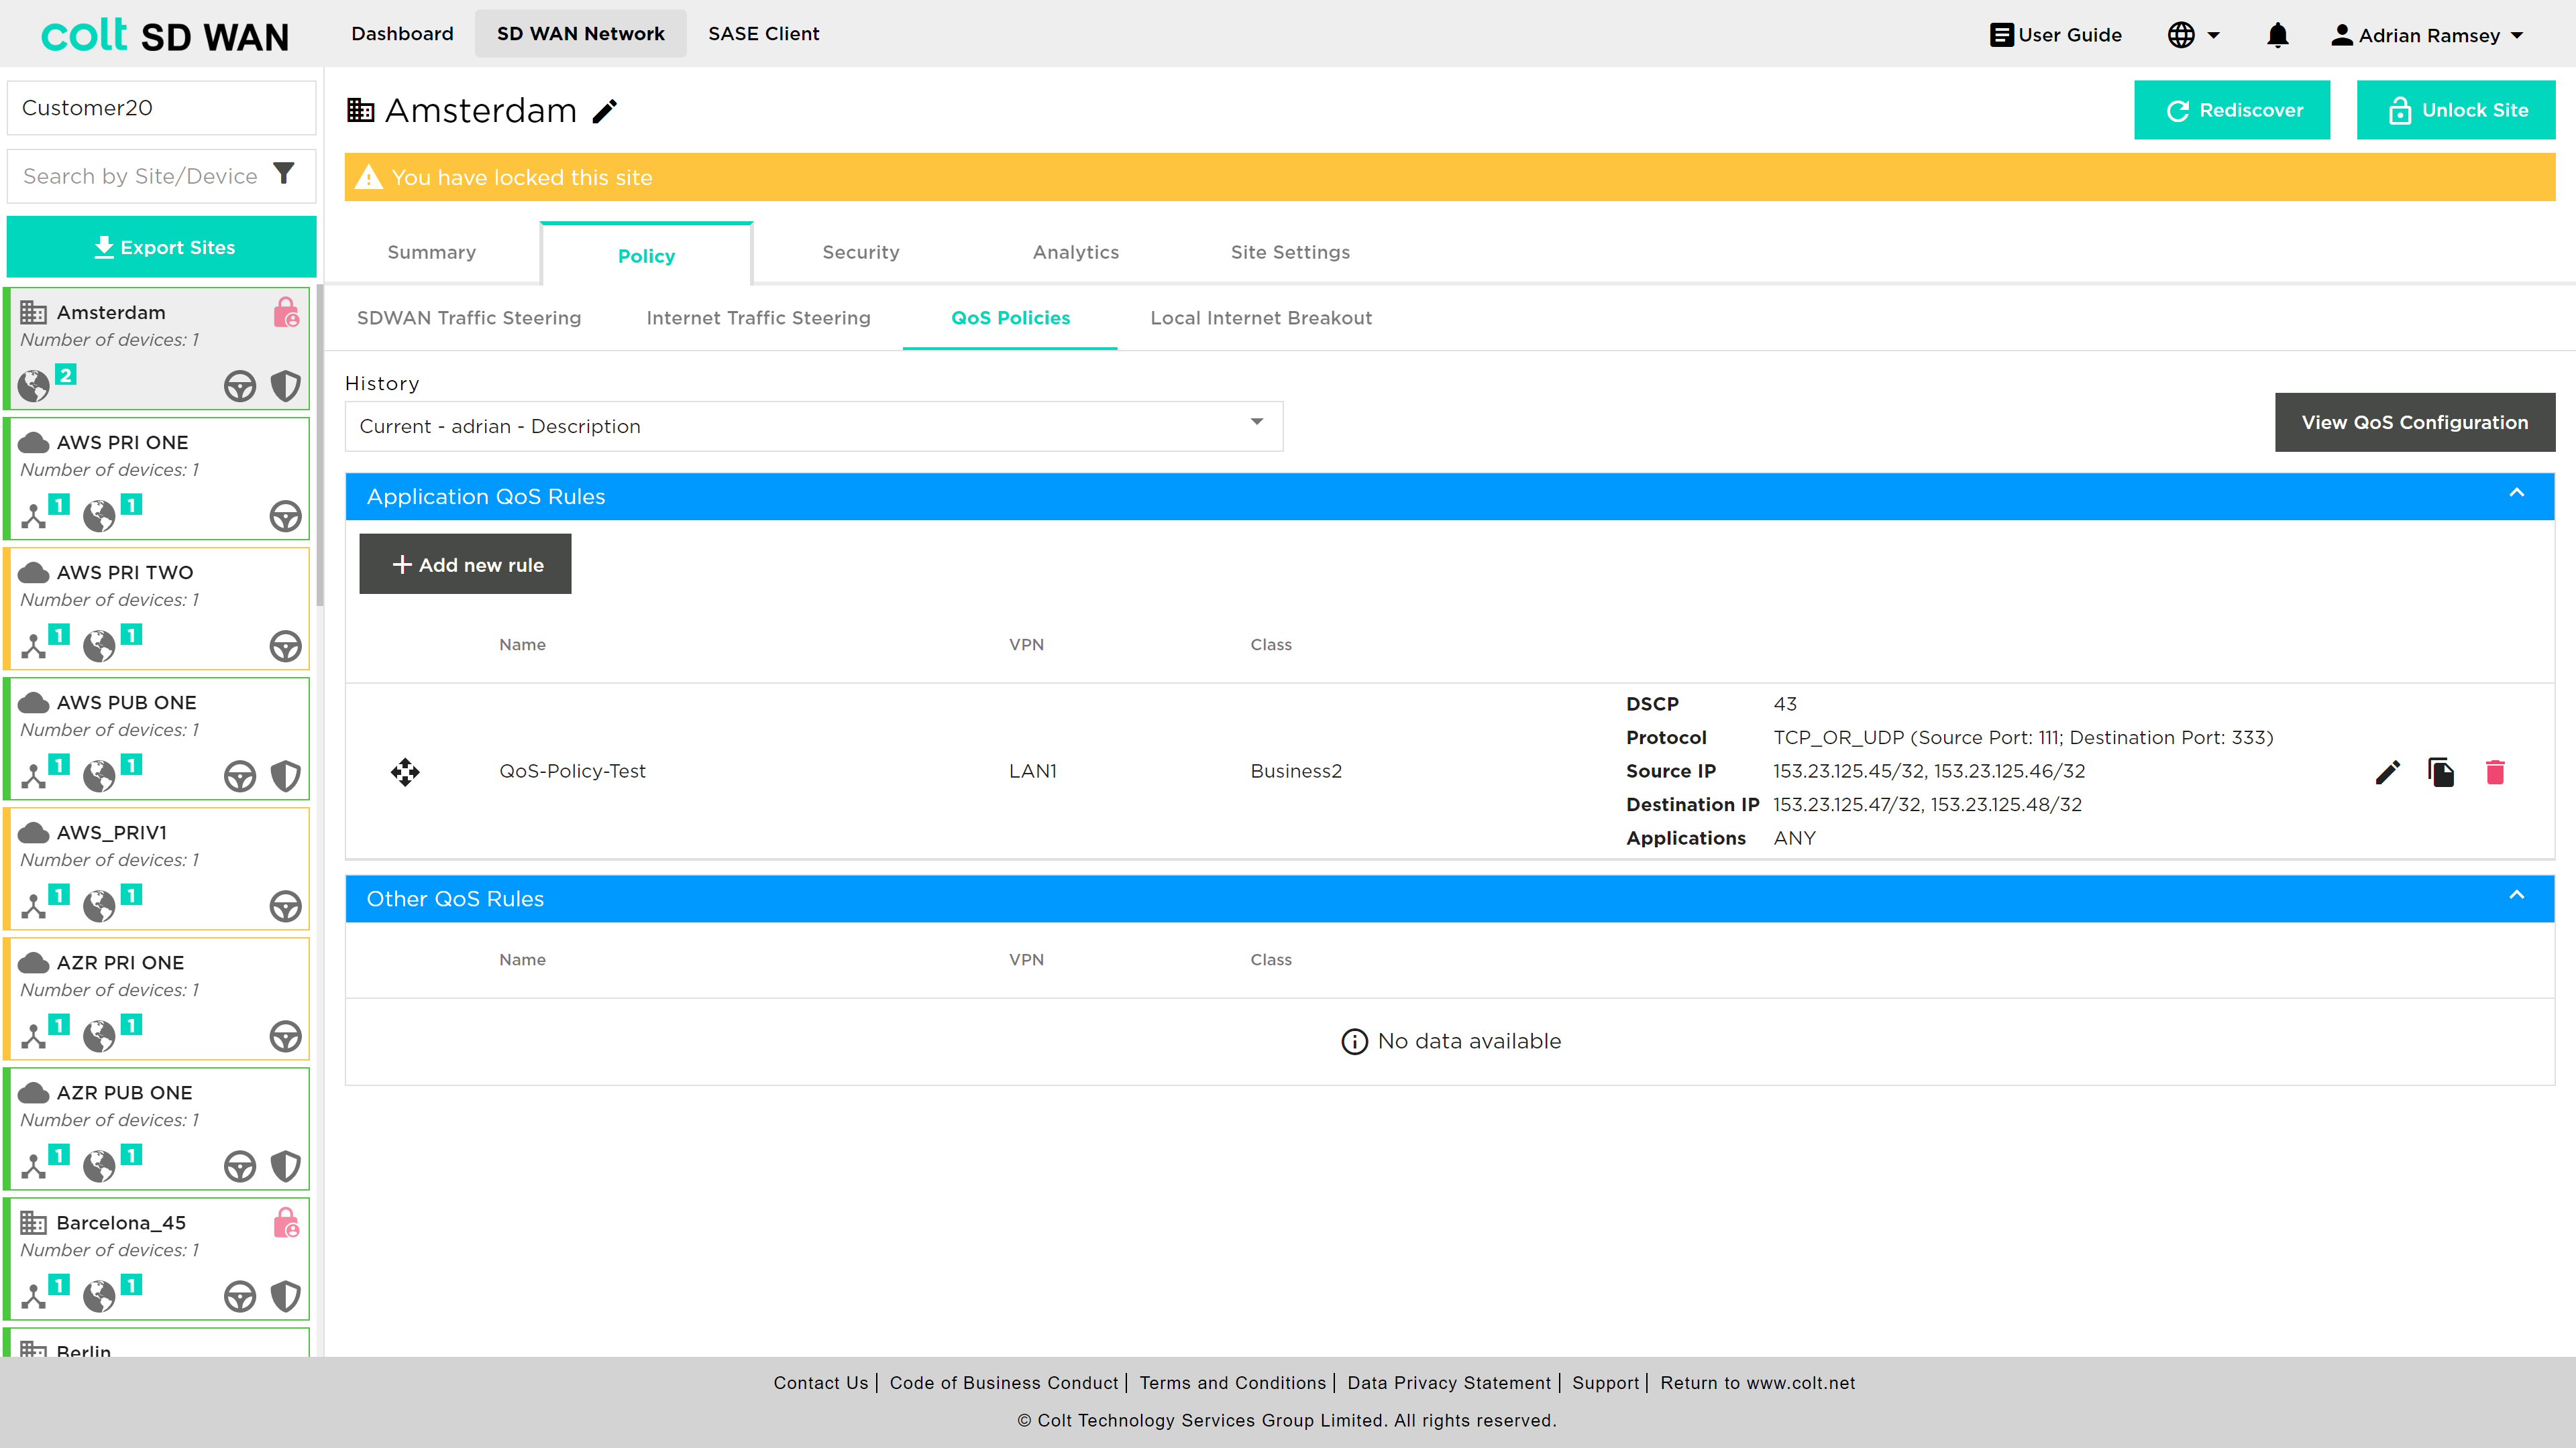Click the network topology icon on Barcelona_45

point(34,1296)
